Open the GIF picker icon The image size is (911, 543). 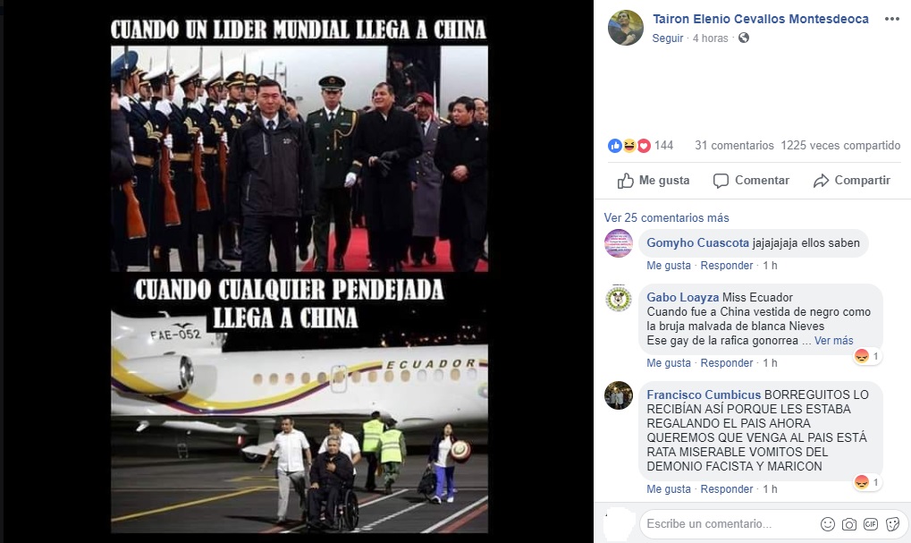(x=871, y=524)
